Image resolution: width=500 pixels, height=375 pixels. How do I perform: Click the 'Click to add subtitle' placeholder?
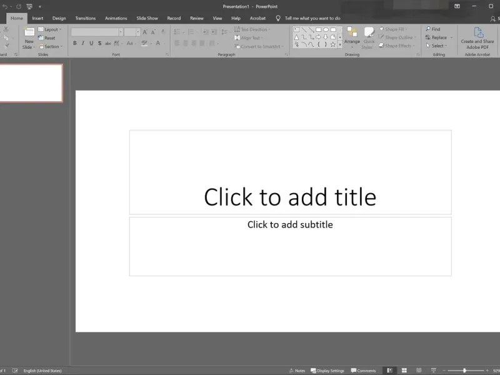[290, 246]
